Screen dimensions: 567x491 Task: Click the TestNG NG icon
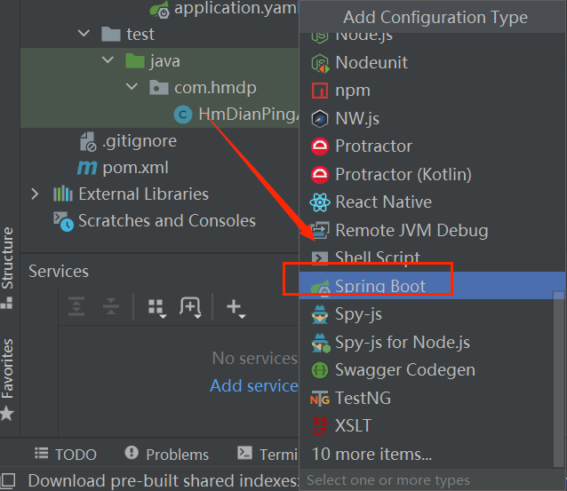[x=320, y=398]
